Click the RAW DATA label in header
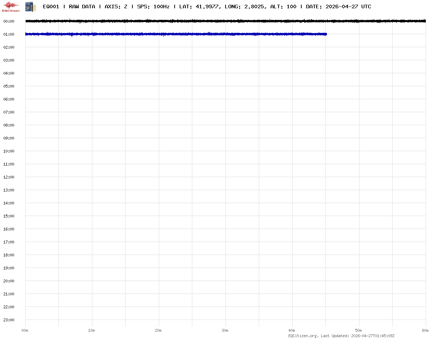This screenshot has height=339, width=433. (x=82, y=6)
